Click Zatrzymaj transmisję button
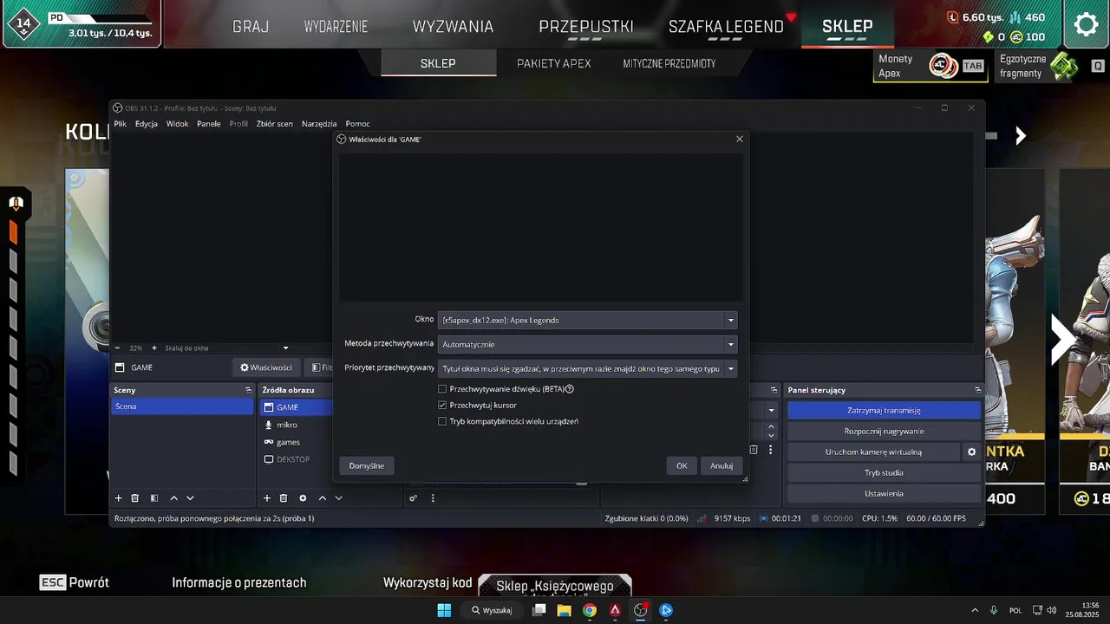This screenshot has height=624, width=1110. tap(884, 410)
